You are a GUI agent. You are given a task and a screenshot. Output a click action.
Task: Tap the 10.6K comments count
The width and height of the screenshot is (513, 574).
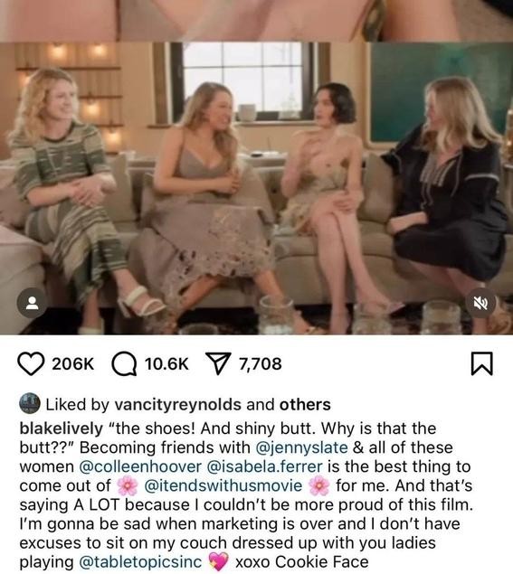166,364
